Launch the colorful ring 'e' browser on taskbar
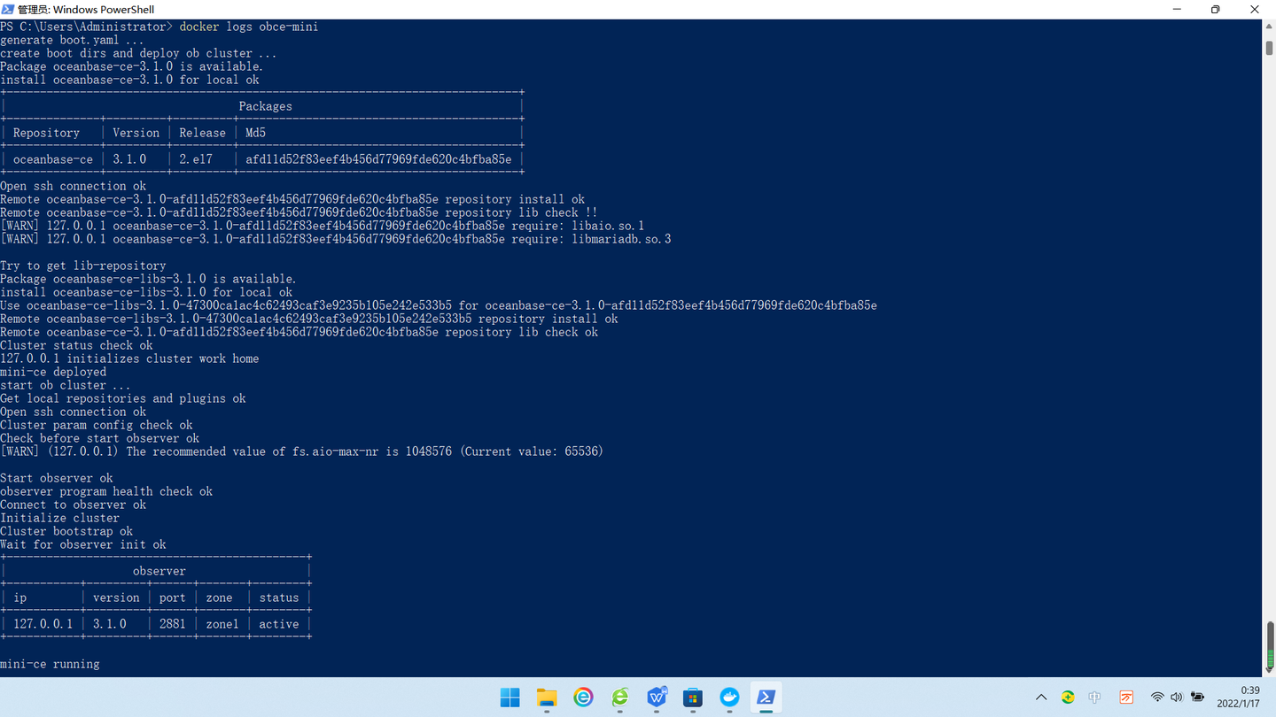 [583, 698]
